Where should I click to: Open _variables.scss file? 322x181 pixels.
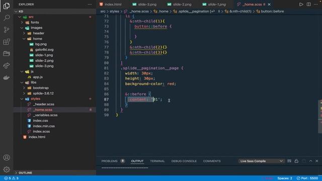point(45,115)
